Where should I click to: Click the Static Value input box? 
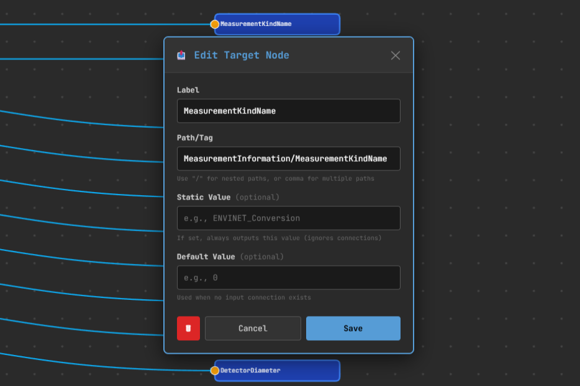click(288, 218)
